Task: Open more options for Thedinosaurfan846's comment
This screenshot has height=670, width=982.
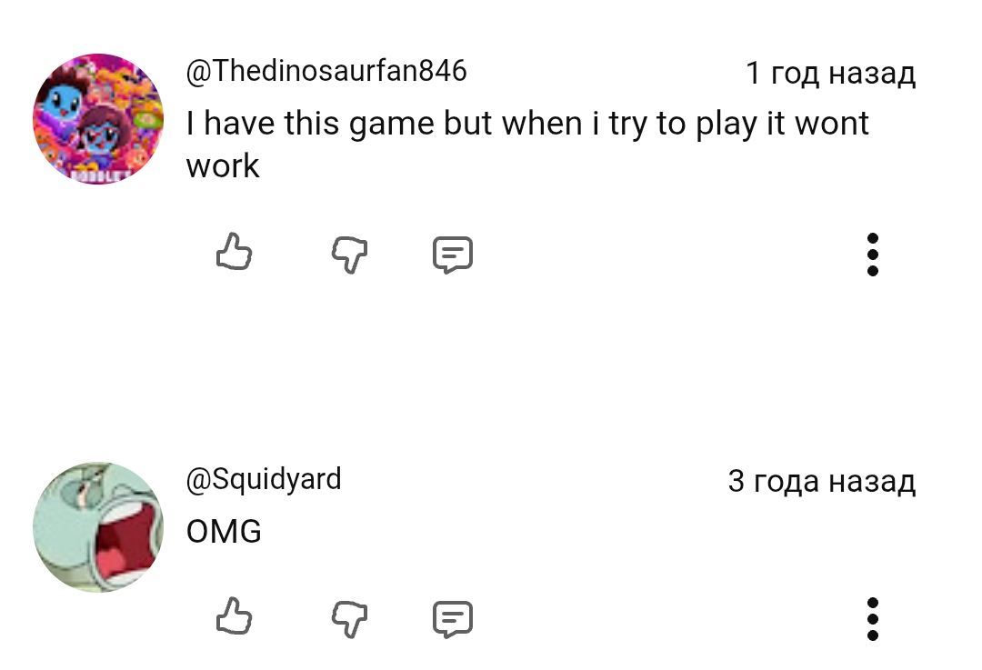Action: tap(873, 254)
